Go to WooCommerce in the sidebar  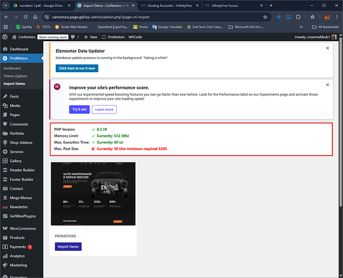pyautogui.click(x=22, y=229)
